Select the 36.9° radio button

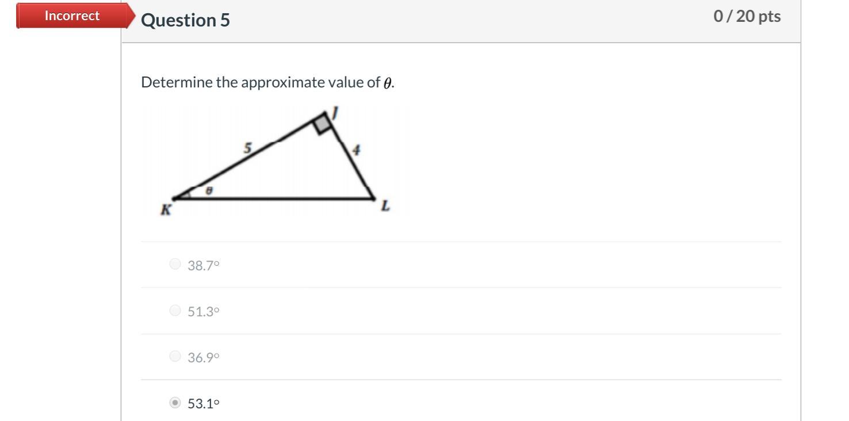175,357
